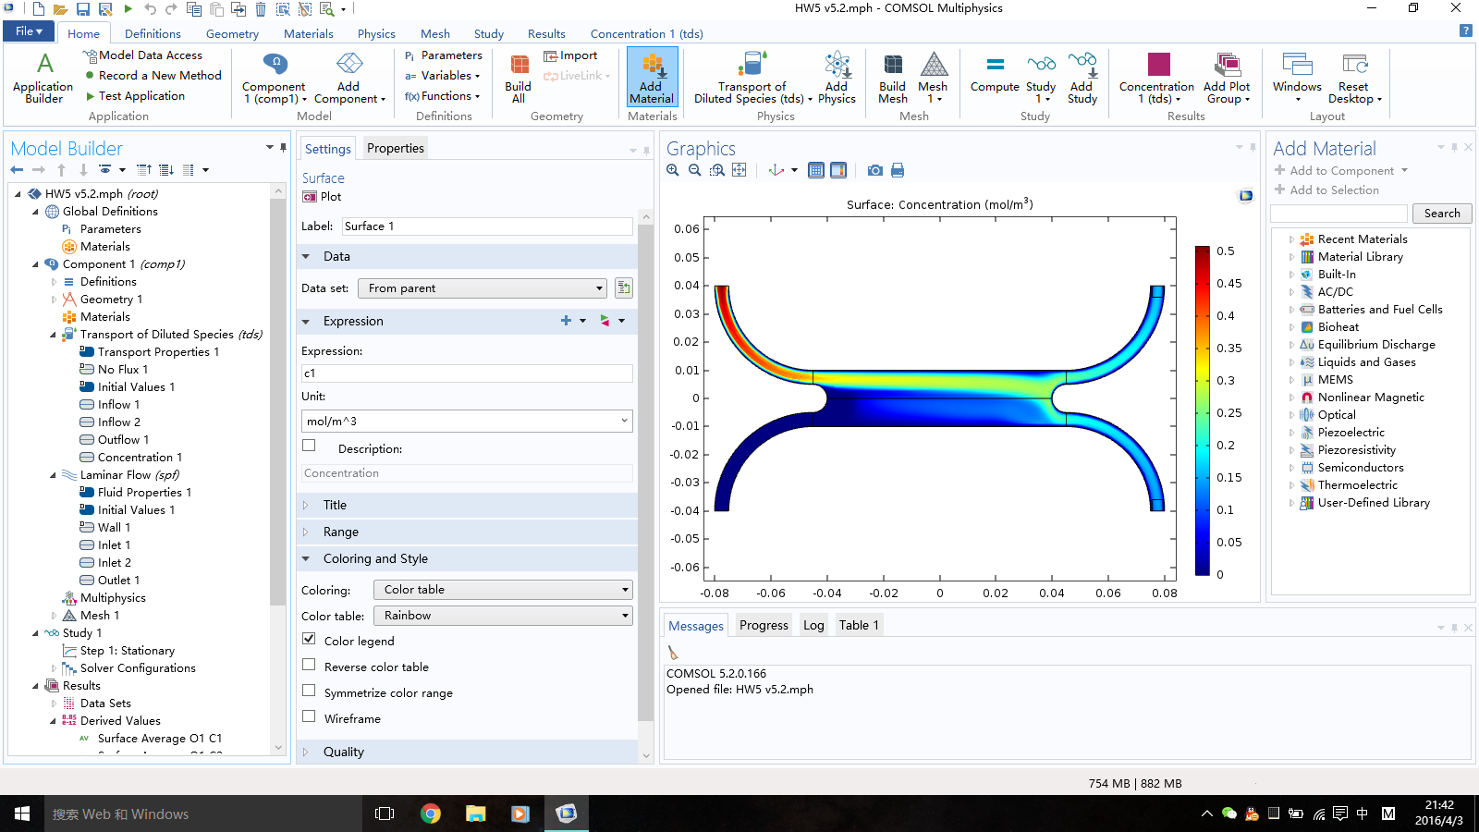Open Chrome from the Windows taskbar
Screen dimensions: 1479x832
(430, 814)
